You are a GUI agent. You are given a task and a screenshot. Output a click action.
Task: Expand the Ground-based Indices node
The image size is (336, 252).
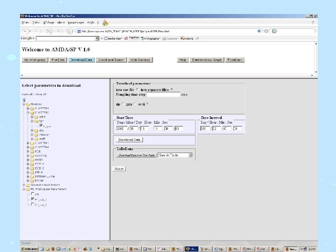click(x=24, y=185)
